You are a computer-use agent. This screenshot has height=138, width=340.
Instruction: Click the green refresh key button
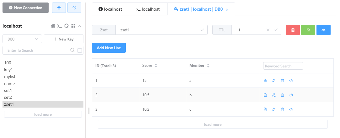click(308, 30)
